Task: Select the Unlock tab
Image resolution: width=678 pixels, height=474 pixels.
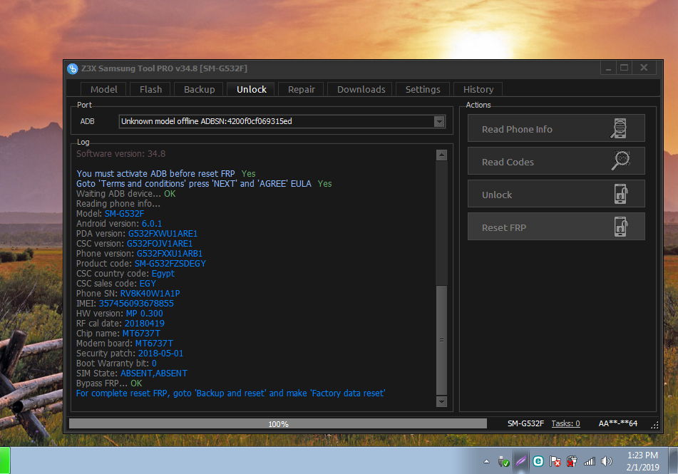Action: click(x=251, y=89)
